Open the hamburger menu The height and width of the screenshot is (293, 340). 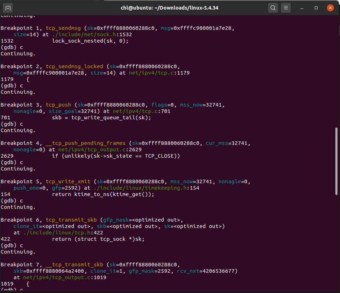286,8
